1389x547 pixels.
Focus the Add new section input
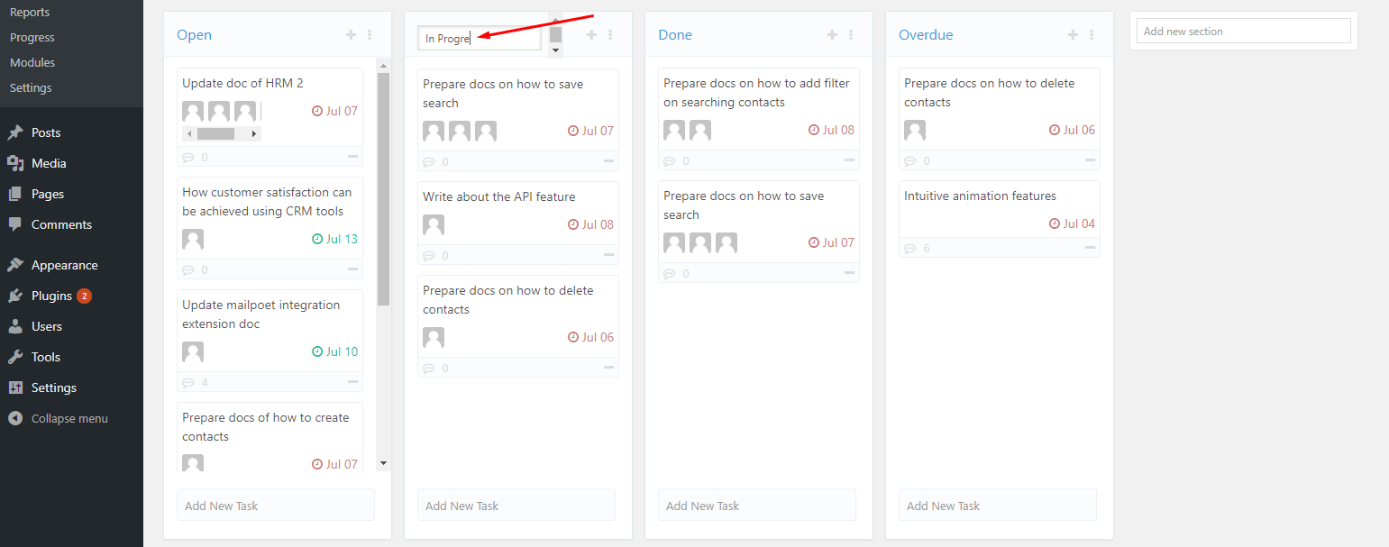[1244, 32]
